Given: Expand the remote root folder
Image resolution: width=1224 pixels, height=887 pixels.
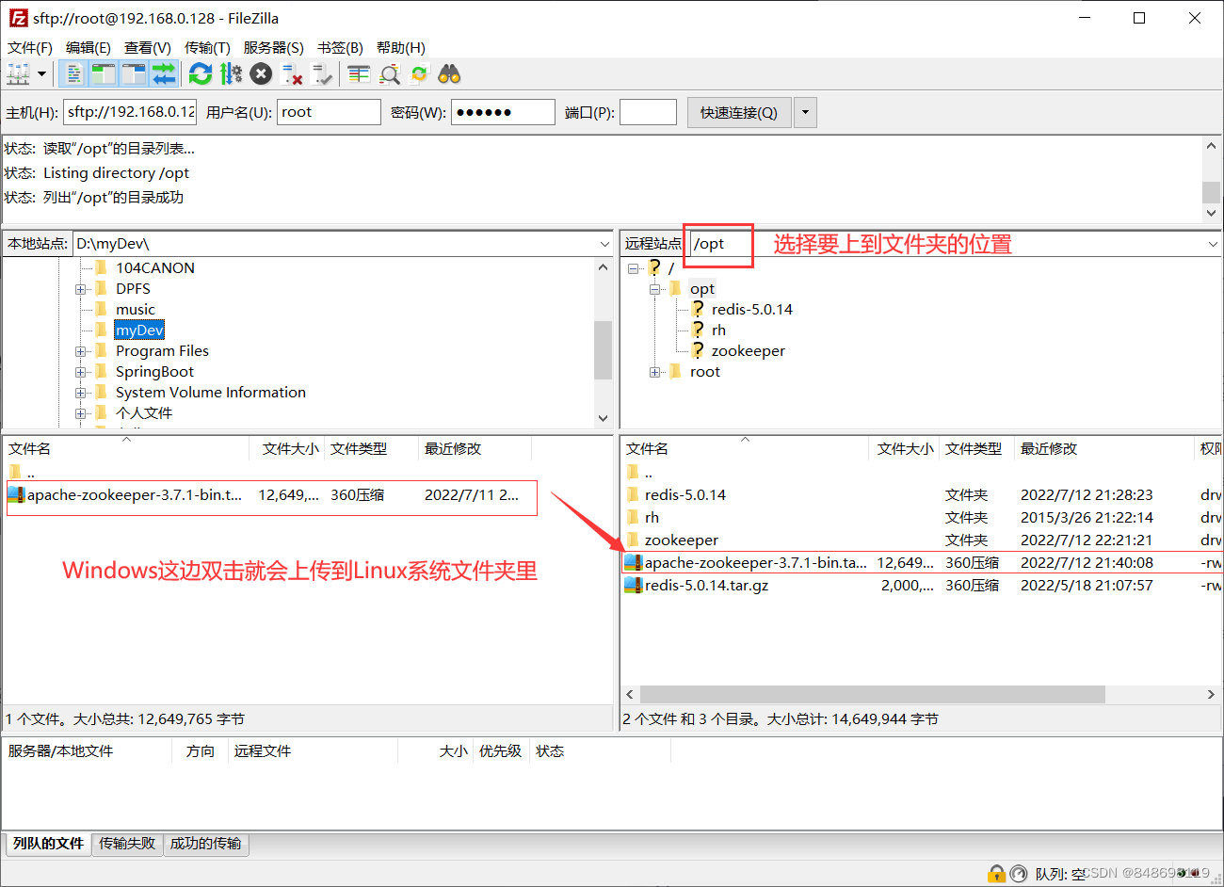Looking at the screenshot, I should pos(654,372).
